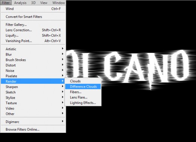Expand the Texture submenu
This screenshot has height=142, width=196.
tap(33, 103)
